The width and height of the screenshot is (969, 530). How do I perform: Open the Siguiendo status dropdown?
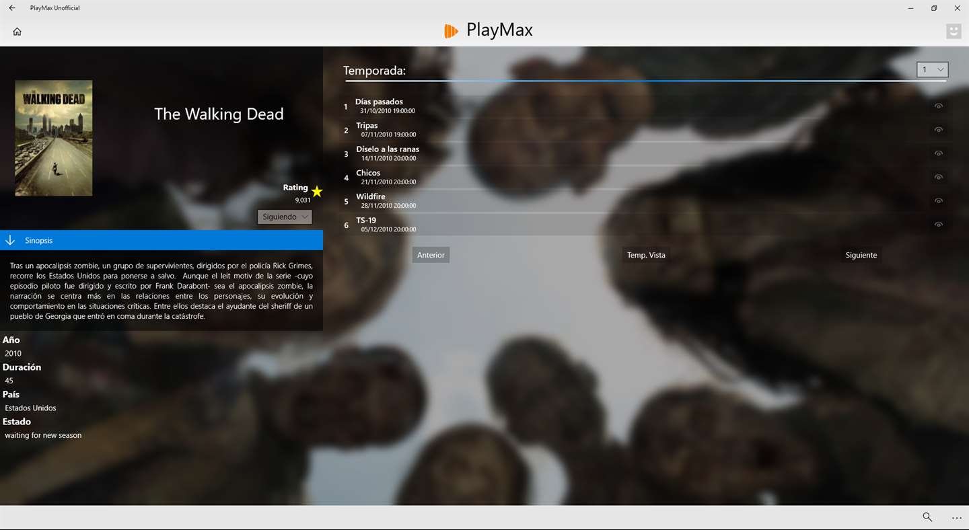pos(285,217)
